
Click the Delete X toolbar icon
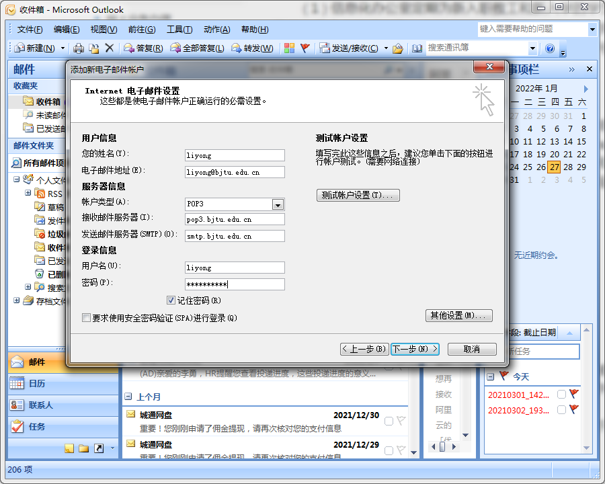(x=110, y=48)
